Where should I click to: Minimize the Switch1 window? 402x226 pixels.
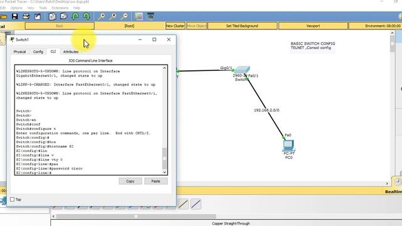coord(140,40)
